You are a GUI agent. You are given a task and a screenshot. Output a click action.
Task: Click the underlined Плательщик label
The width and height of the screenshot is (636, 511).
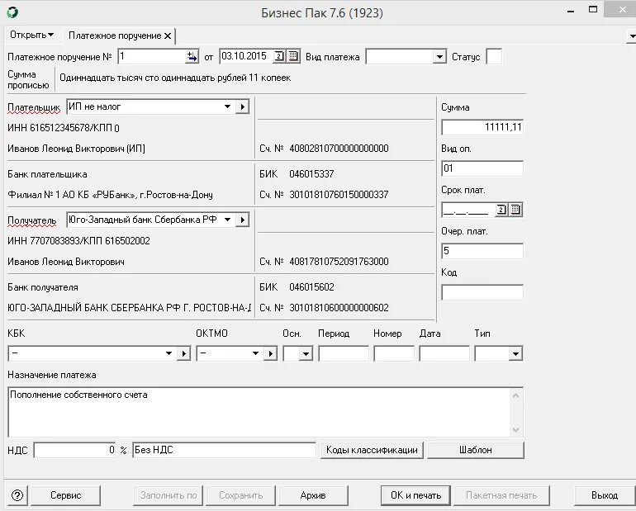click(x=34, y=107)
